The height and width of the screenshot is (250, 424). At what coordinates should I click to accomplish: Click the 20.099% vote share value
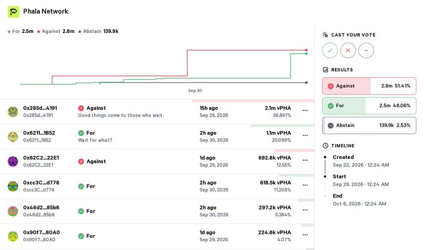pyautogui.click(x=281, y=140)
